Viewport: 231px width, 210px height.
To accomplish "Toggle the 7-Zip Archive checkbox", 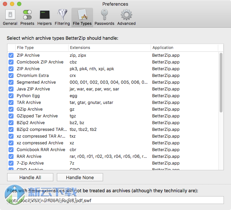I will point(11,163).
